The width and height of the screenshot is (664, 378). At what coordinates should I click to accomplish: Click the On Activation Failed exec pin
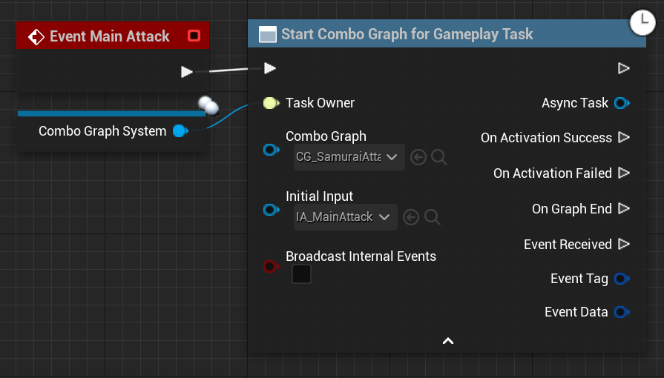(623, 173)
